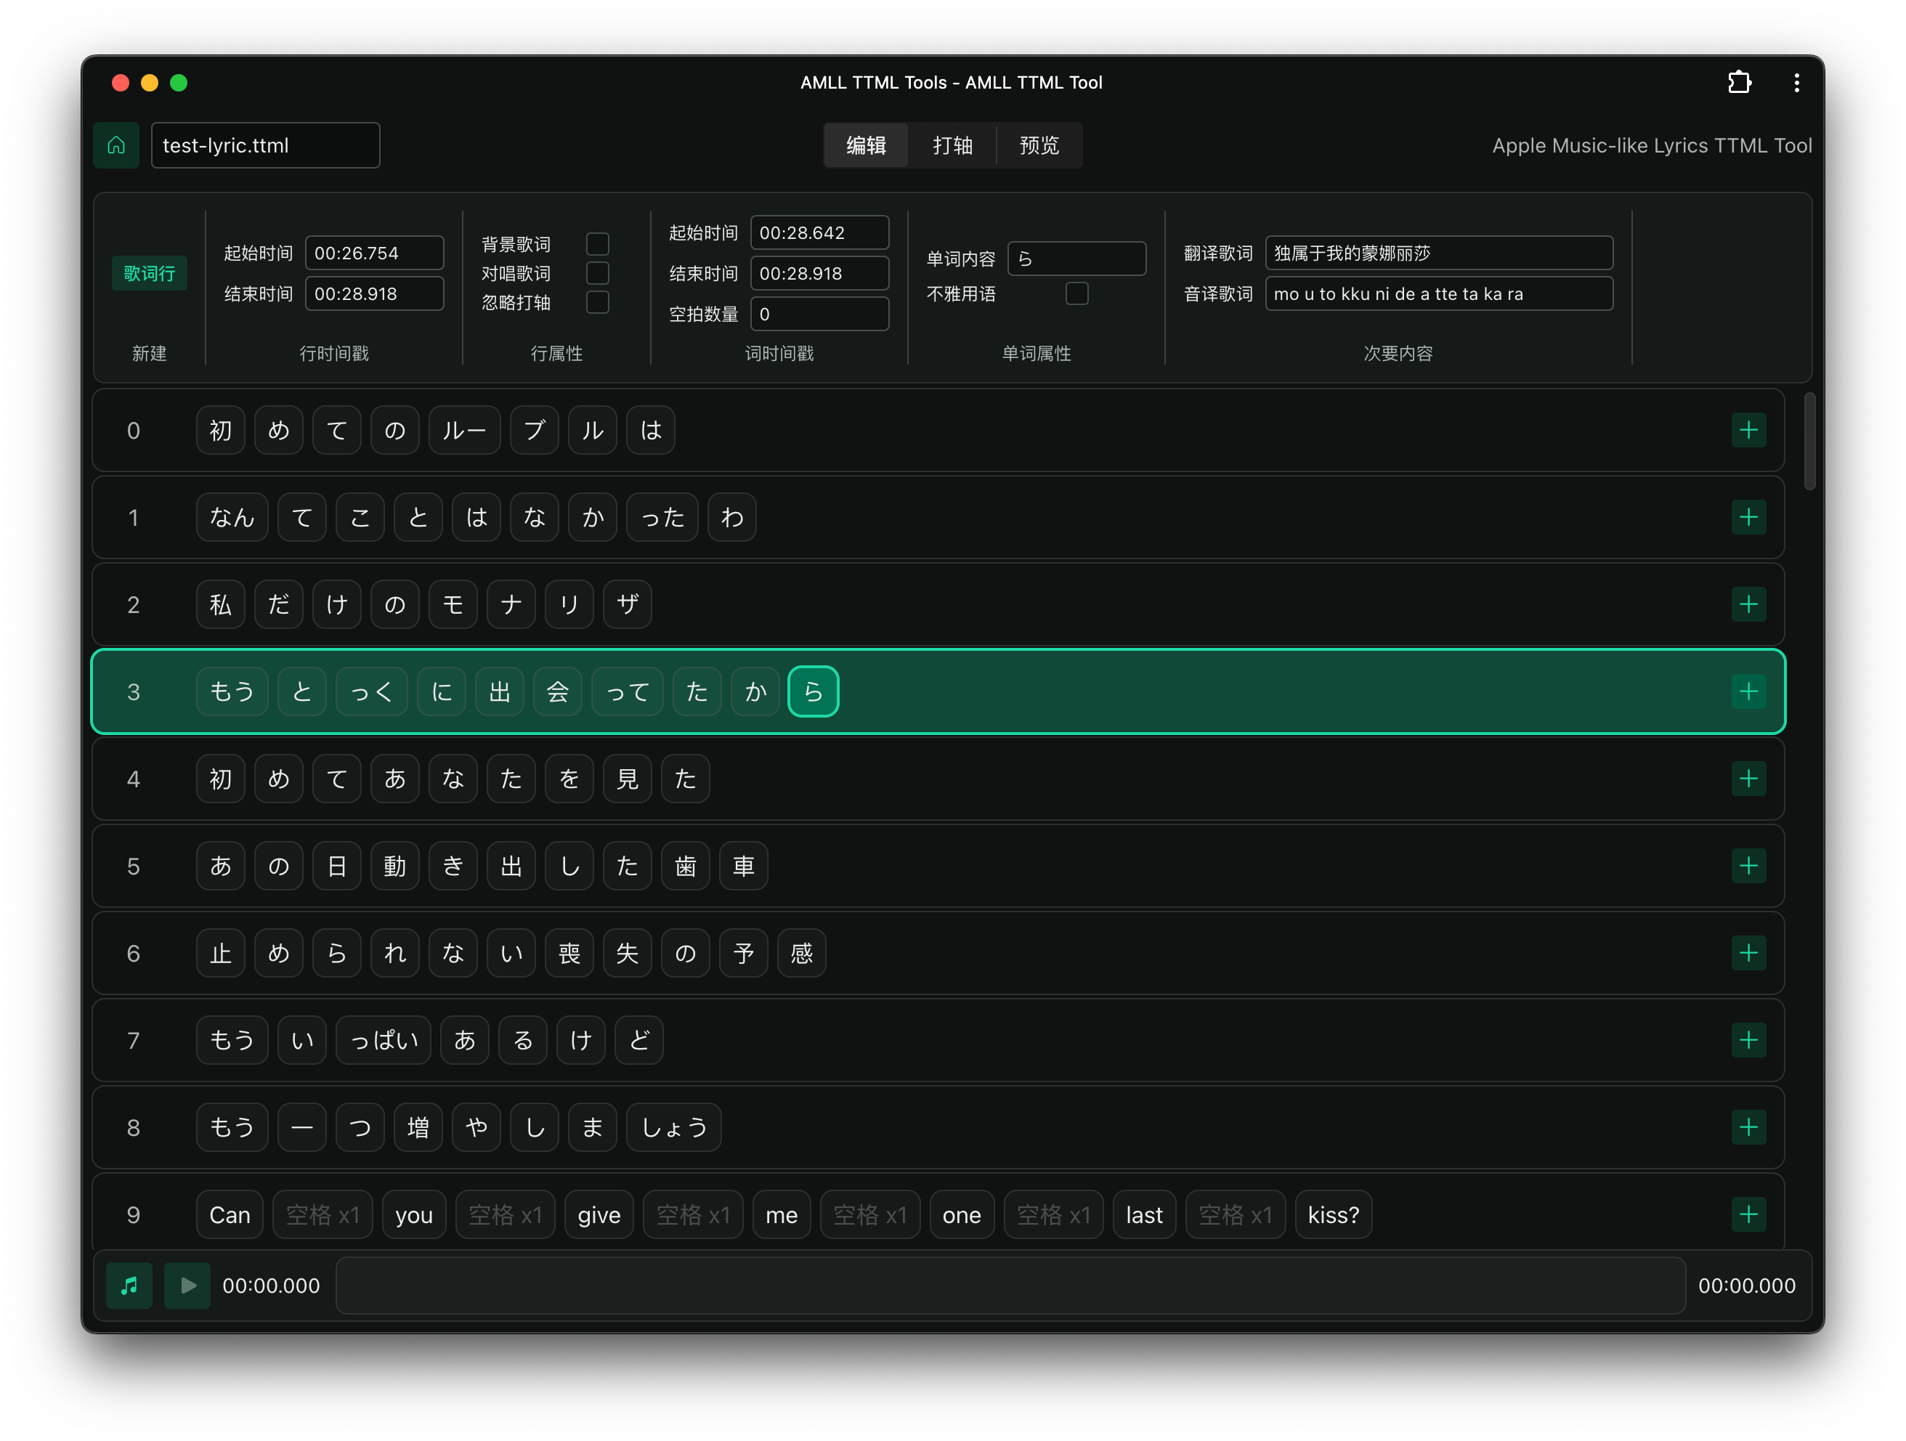Select the word last in line 9

click(1144, 1214)
